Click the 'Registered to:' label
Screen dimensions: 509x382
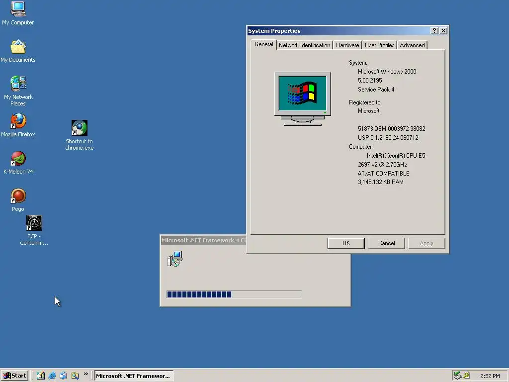point(365,102)
